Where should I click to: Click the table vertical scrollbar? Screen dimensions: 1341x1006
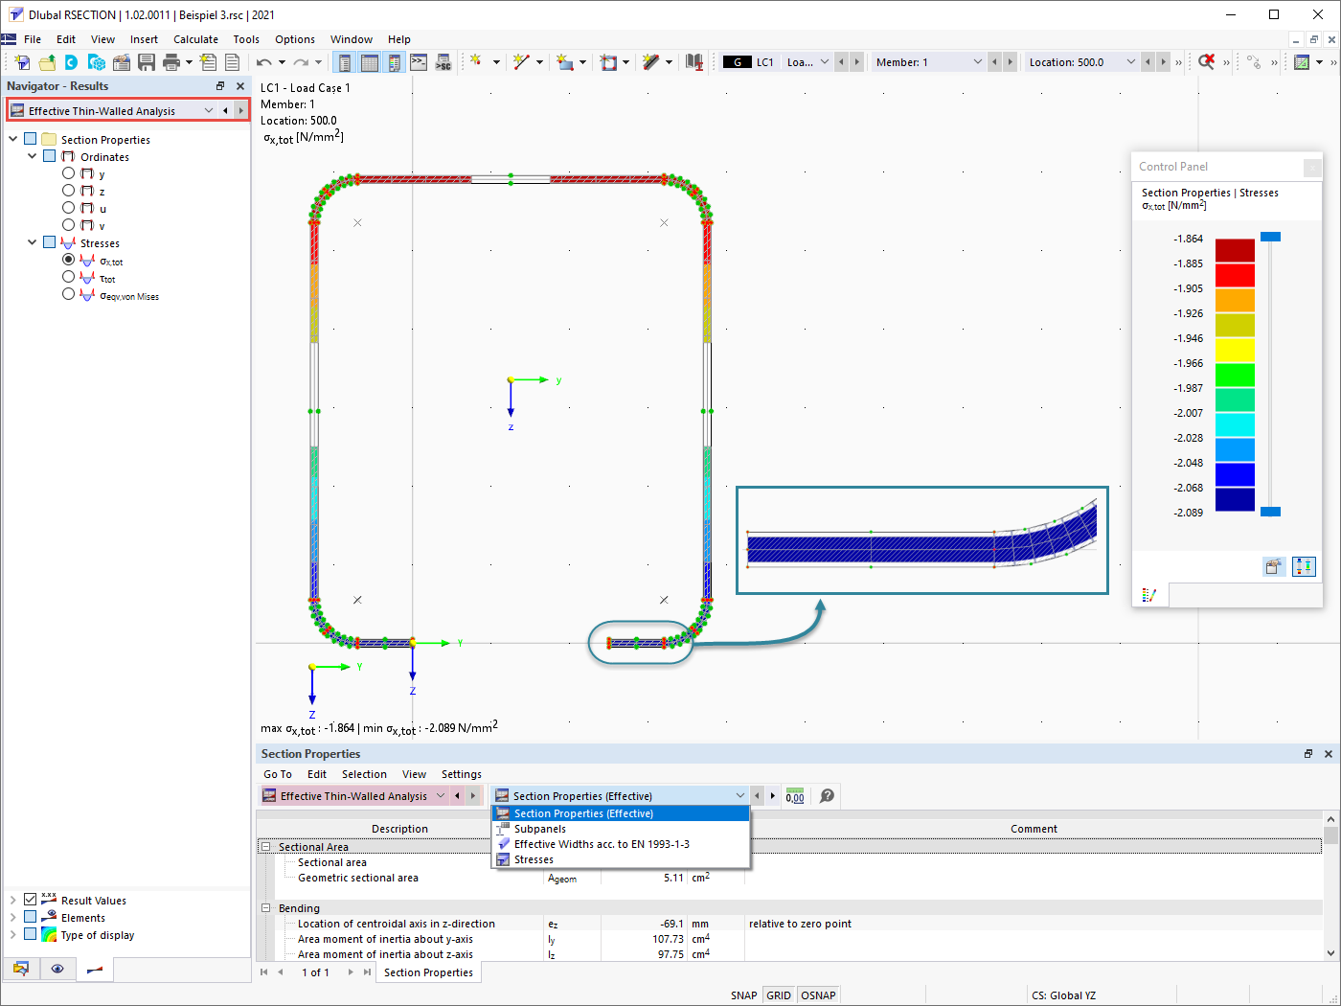point(1330,886)
